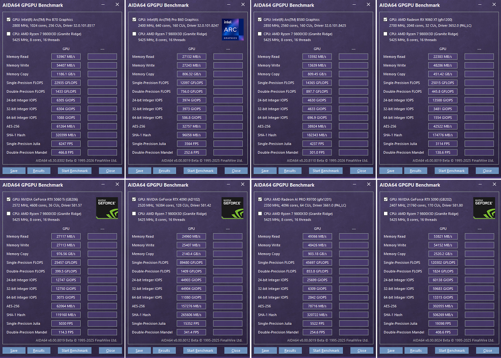Enable CPU checkbox in Arc Pro B60 window
Screen dimensions: 501x358
(x=135, y=34)
